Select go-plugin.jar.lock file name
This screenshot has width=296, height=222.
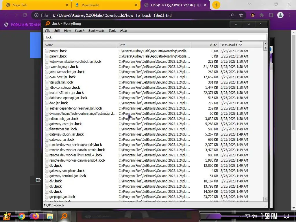[62, 197]
